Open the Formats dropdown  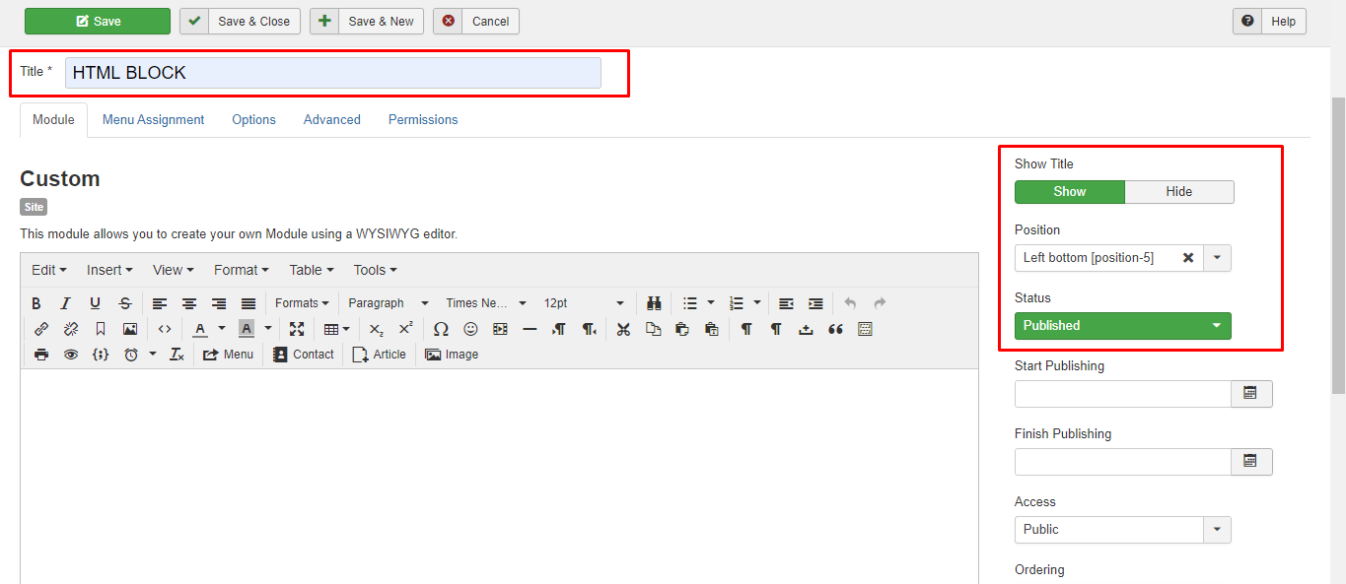tap(302, 303)
